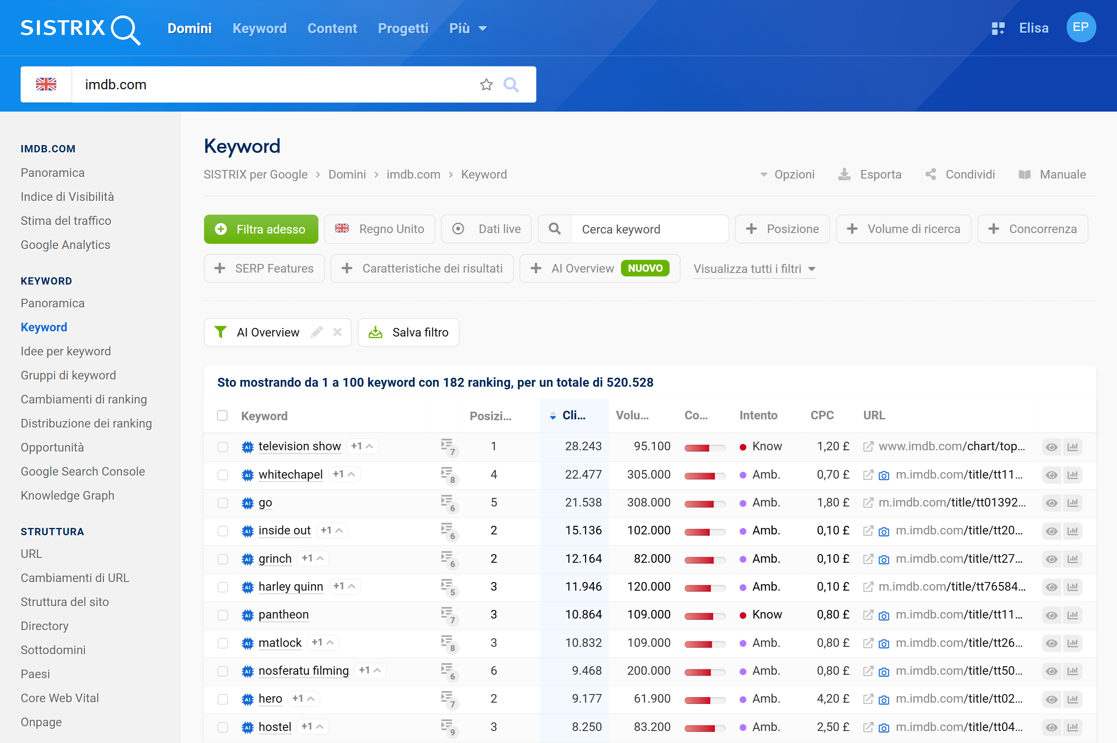1117x743 pixels.
Task: Click the AI Overview icon next to pantheon
Action: point(247,615)
